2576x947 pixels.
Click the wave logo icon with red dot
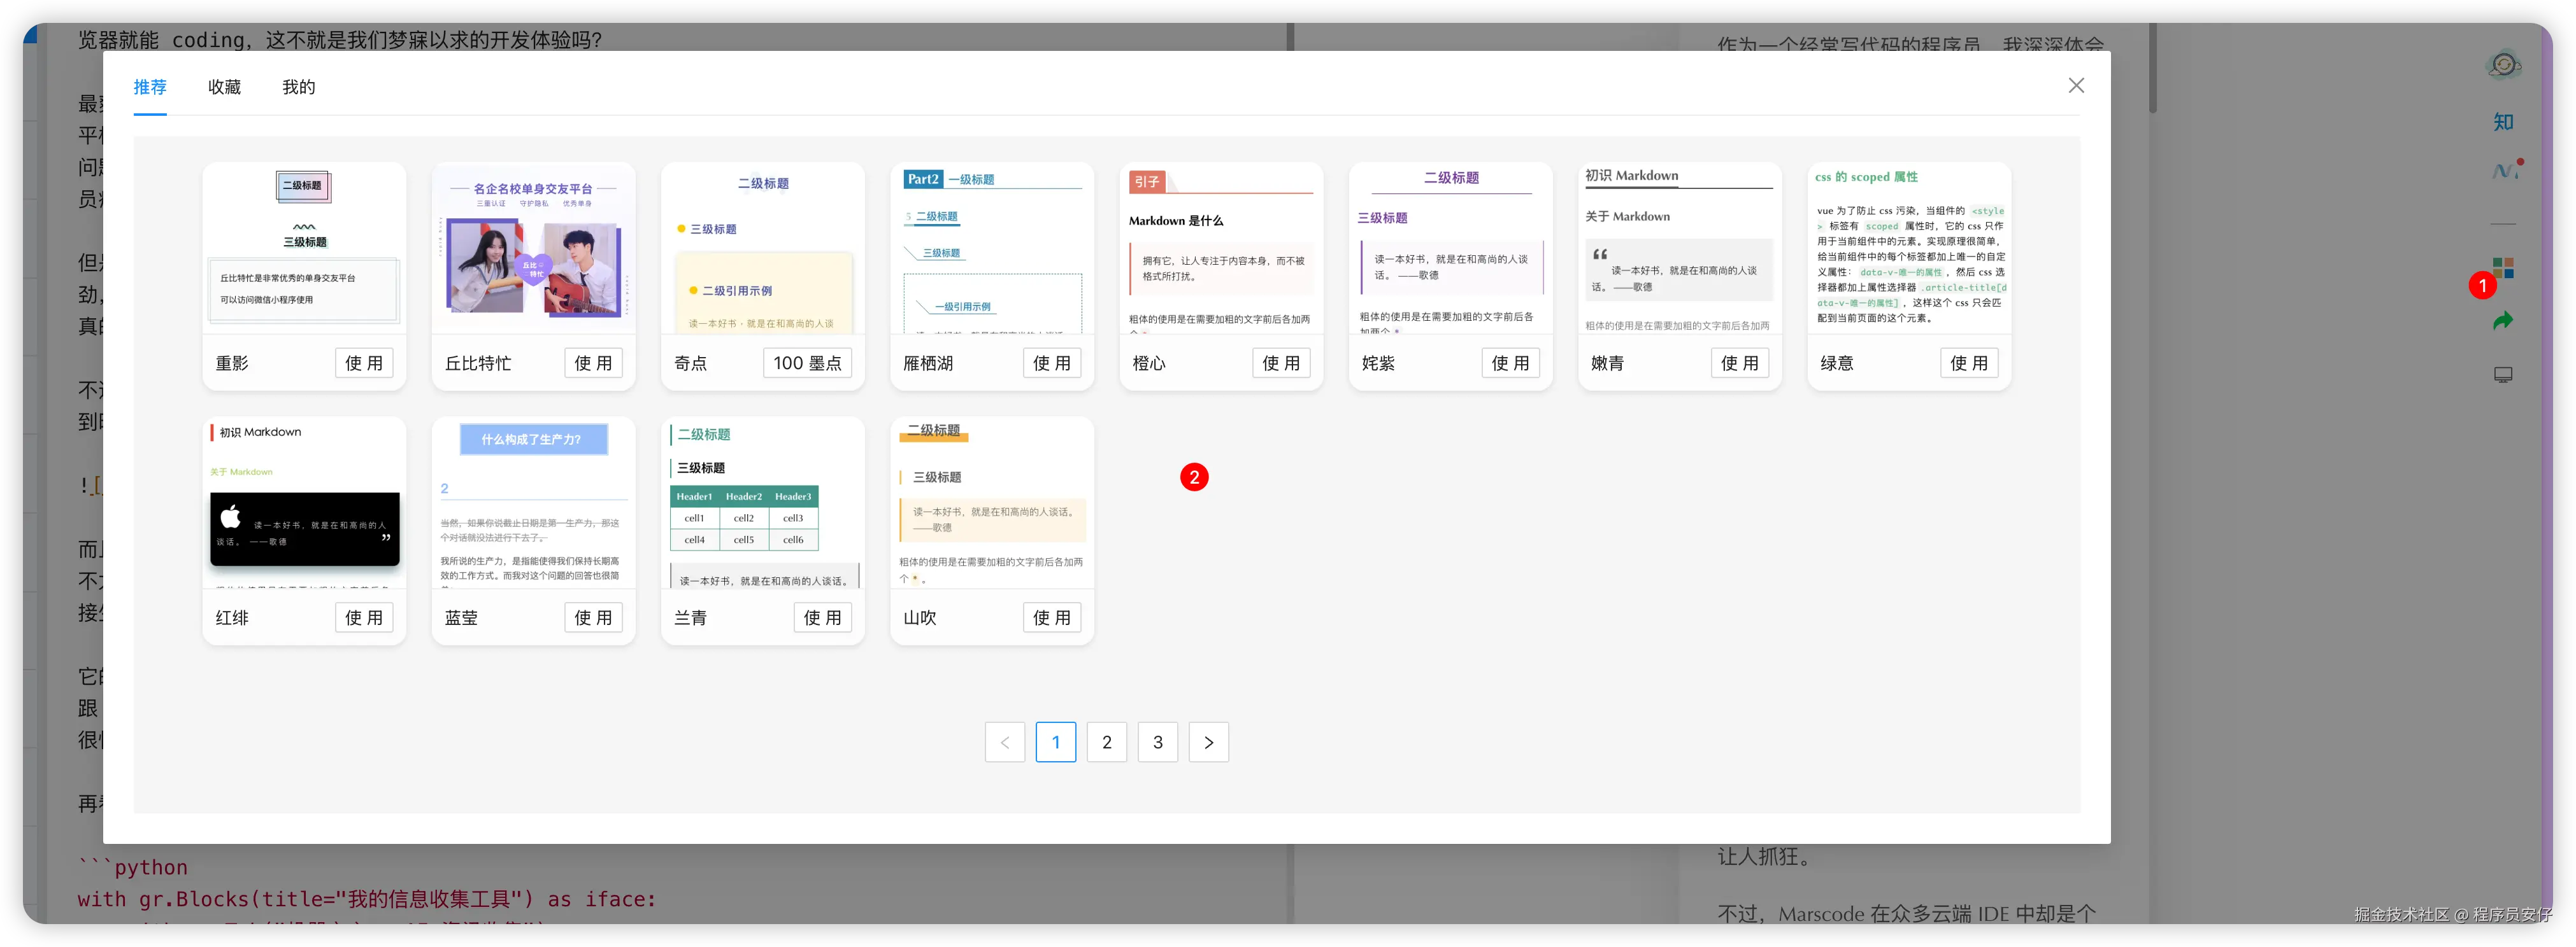[2503, 171]
